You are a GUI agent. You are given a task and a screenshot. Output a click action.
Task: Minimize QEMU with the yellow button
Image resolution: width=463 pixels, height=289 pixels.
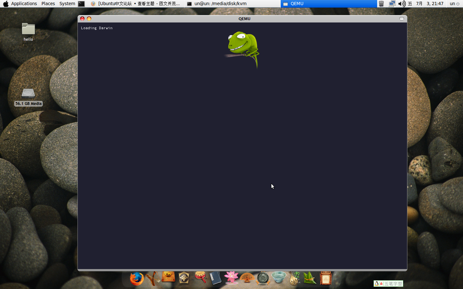click(x=89, y=19)
